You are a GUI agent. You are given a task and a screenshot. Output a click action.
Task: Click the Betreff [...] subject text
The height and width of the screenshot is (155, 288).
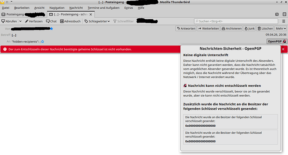tap(14, 35)
